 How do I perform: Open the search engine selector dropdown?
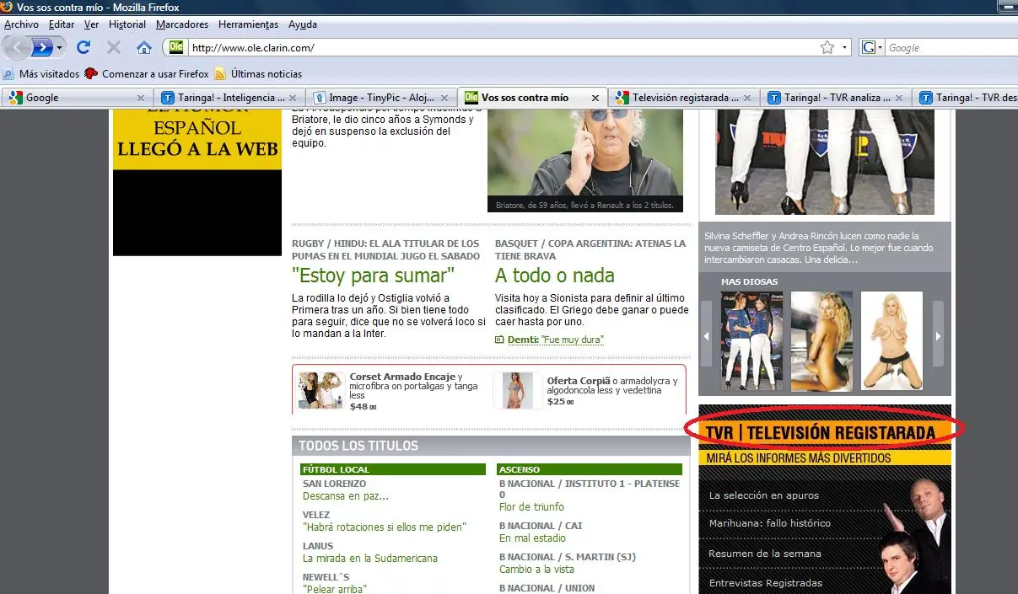click(872, 48)
